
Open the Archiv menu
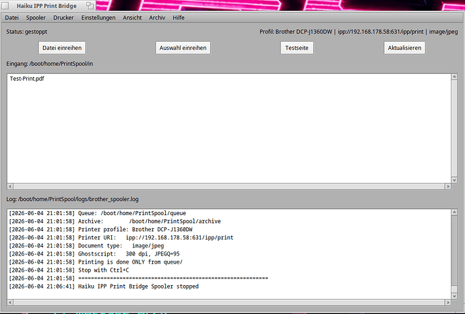(x=157, y=17)
